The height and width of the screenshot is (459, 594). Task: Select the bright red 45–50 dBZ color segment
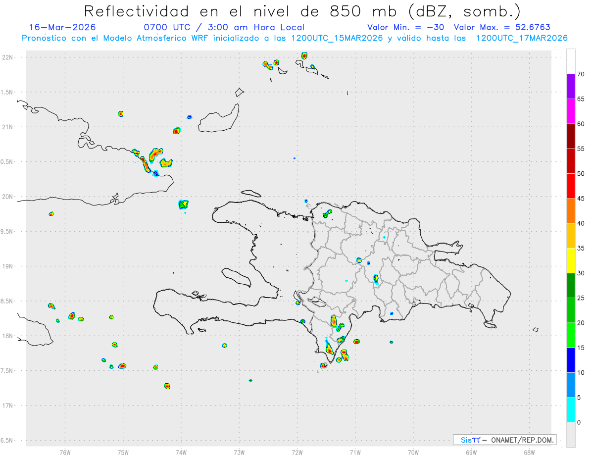(571, 186)
